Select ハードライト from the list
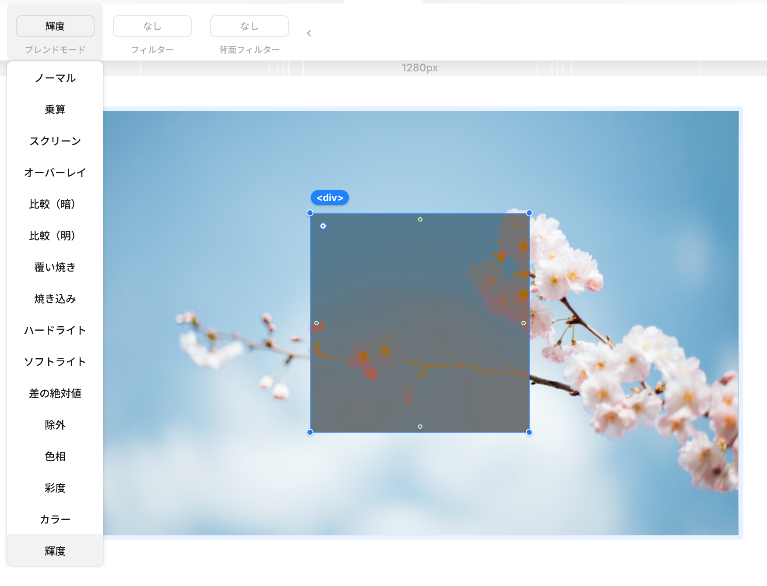Screen dimensions: 767x586 point(55,330)
